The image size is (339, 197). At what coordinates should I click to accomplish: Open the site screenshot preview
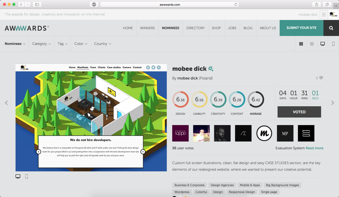point(91,117)
